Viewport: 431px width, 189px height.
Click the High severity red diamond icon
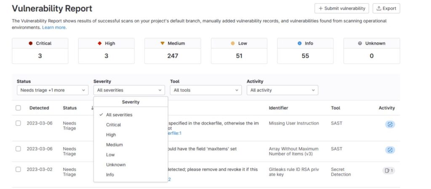[x=99, y=43]
